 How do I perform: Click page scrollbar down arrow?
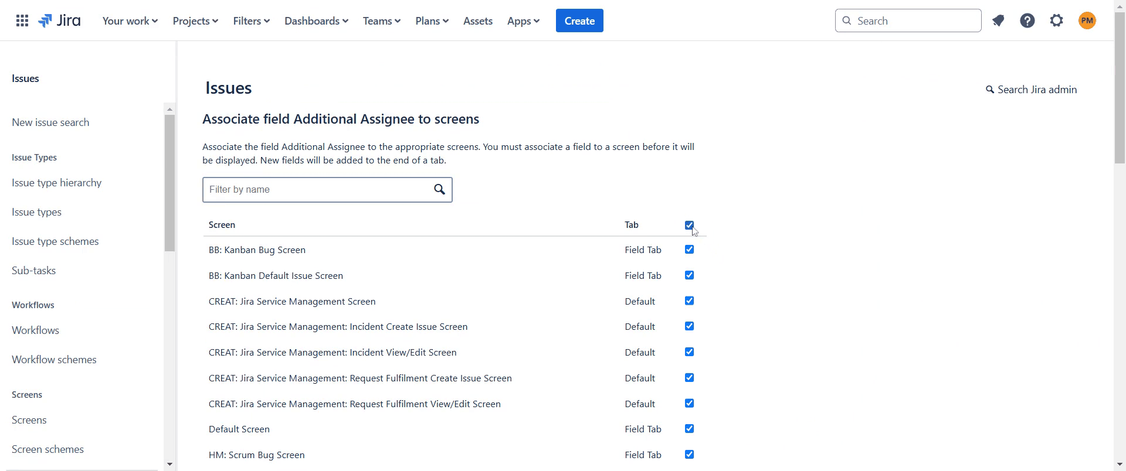coord(1120,465)
